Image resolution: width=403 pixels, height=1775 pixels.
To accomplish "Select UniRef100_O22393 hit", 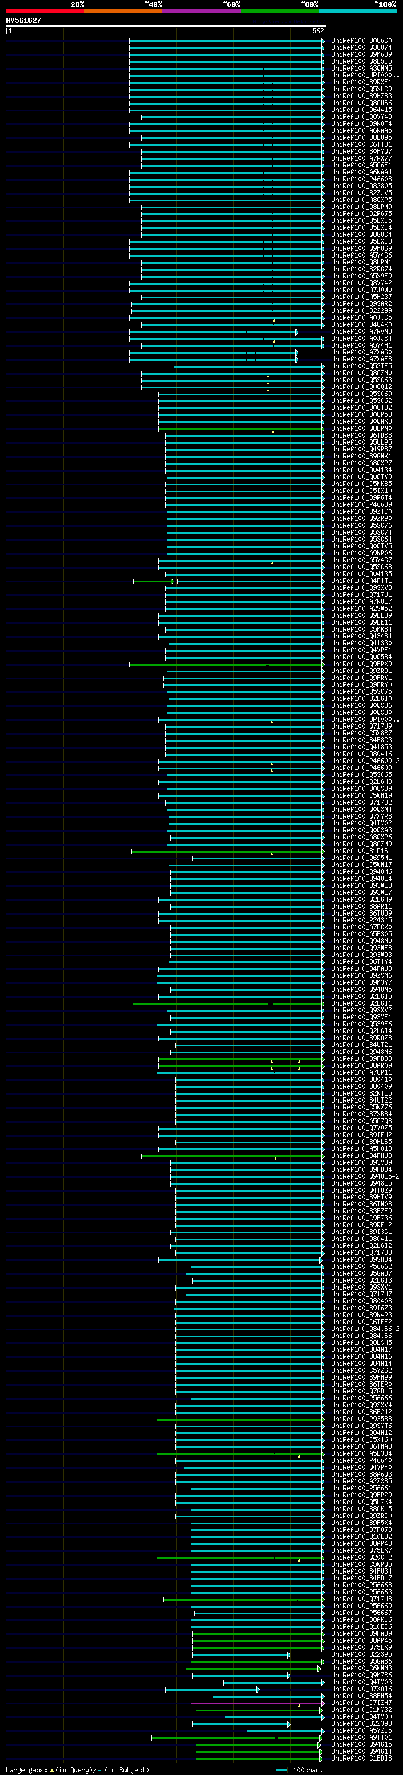I will click(x=361, y=1723).
